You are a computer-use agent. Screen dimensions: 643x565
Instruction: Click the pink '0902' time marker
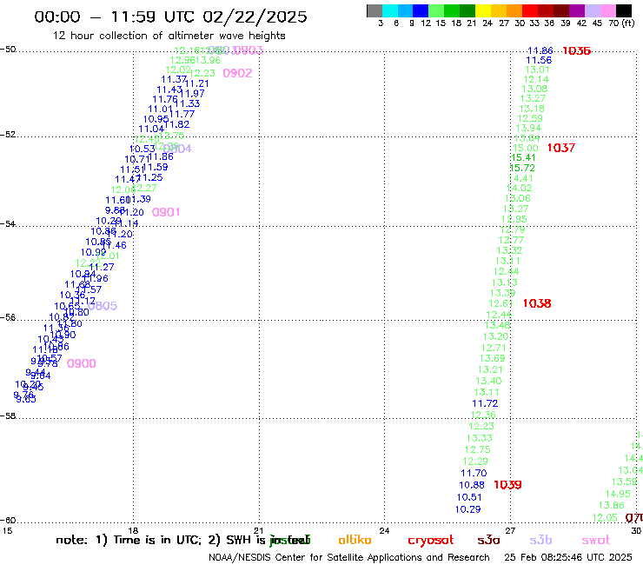coord(237,73)
